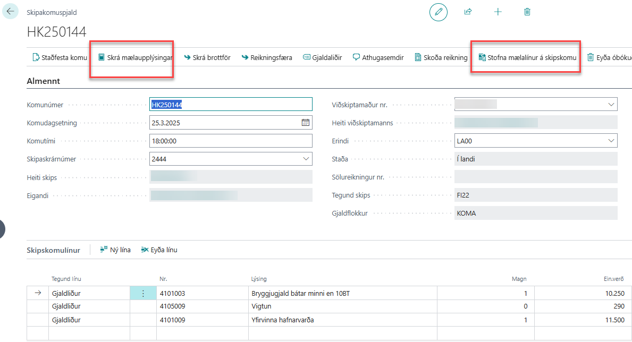Choose Reikningsfæra in action bar

[266, 57]
